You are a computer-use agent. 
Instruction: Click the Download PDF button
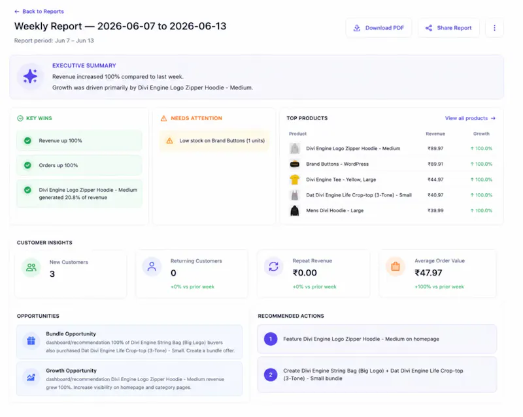click(x=379, y=28)
